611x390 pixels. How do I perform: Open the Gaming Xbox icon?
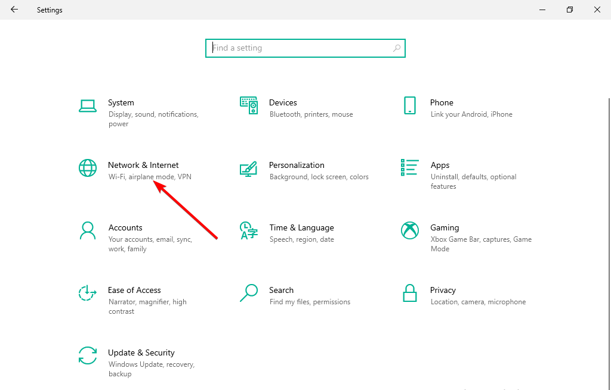410,230
